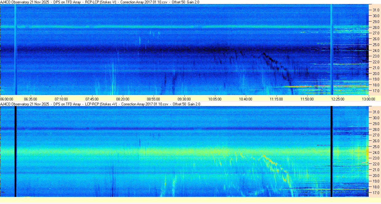Select the 12:25:00 time label
The width and height of the screenshot is (381, 204).
point(338,99)
